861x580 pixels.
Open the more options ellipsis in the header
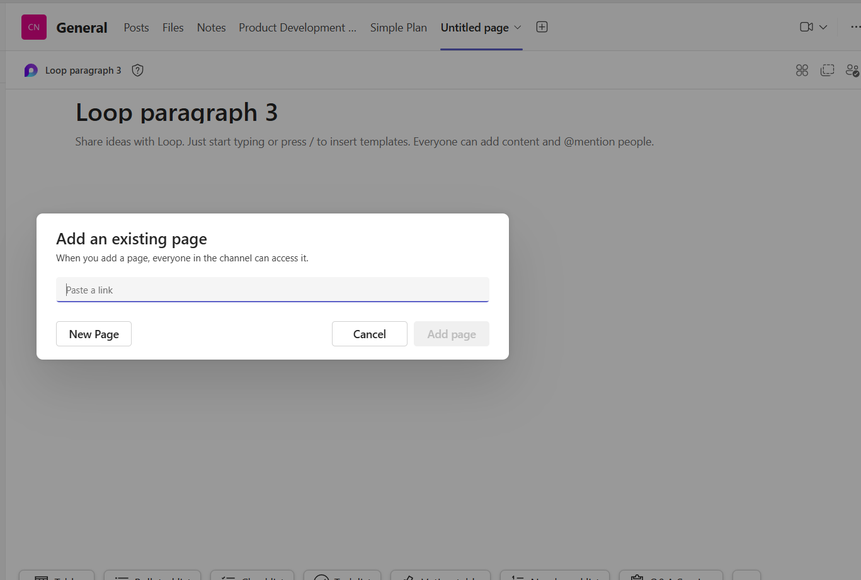click(855, 27)
